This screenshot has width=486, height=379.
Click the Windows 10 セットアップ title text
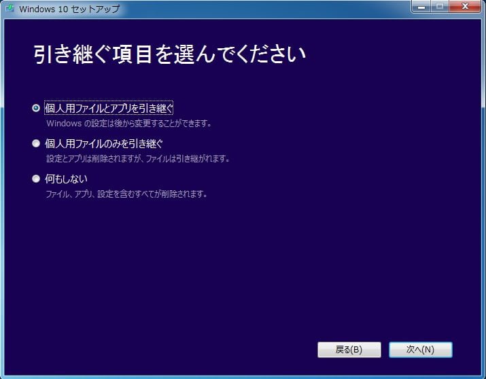click(69, 9)
